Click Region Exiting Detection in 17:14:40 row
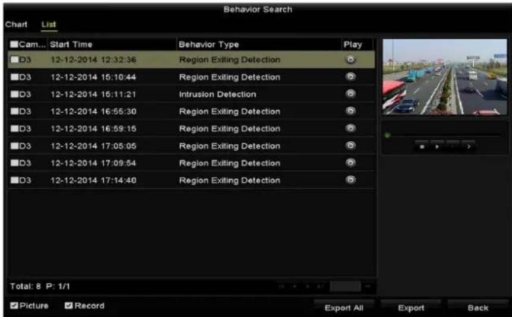512x317 pixels. point(229,180)
